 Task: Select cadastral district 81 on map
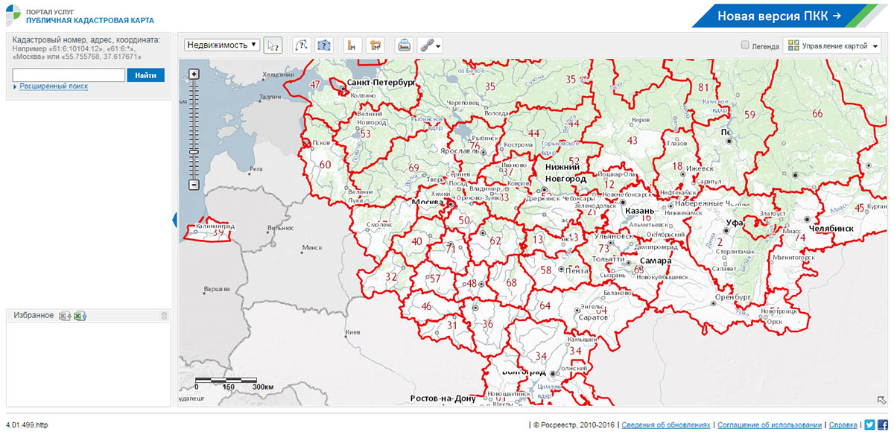point(703,87)
